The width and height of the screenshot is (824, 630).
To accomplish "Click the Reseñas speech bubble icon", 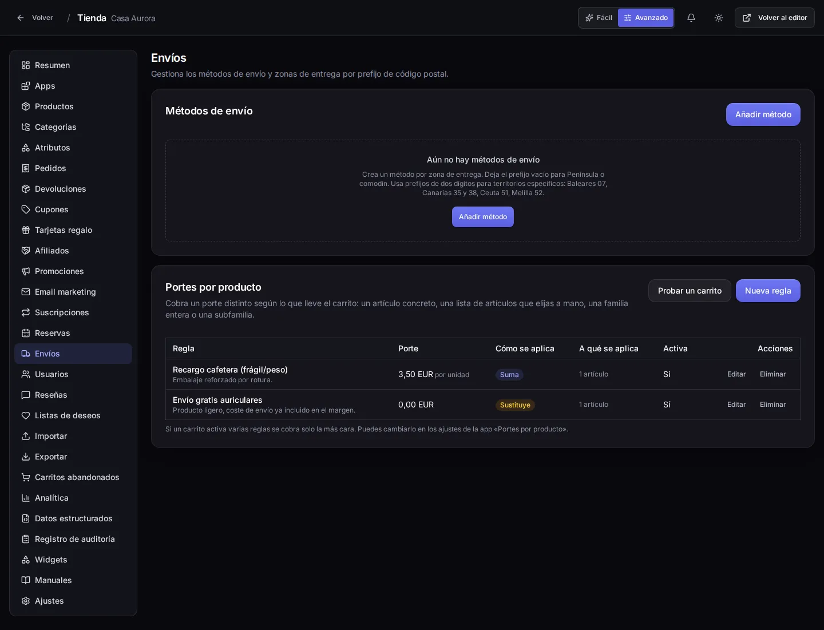I will [x=26, y=395].
